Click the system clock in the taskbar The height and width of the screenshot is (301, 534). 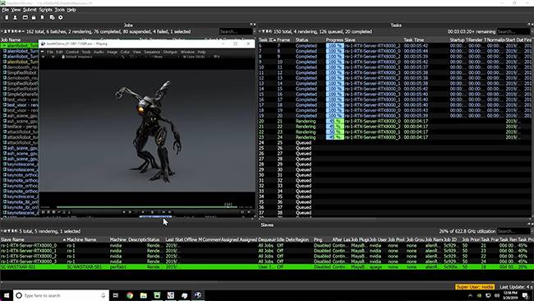coord(510,295)
